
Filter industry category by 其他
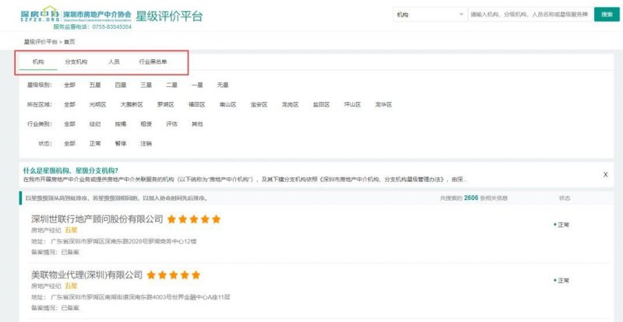pos(197,124)
